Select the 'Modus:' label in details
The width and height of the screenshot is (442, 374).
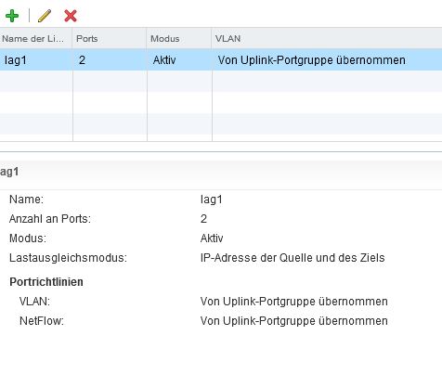(28, 239)
